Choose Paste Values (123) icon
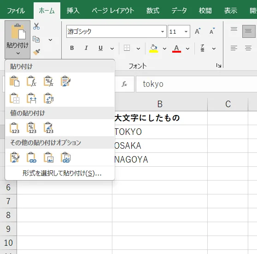 click(14, 127)
